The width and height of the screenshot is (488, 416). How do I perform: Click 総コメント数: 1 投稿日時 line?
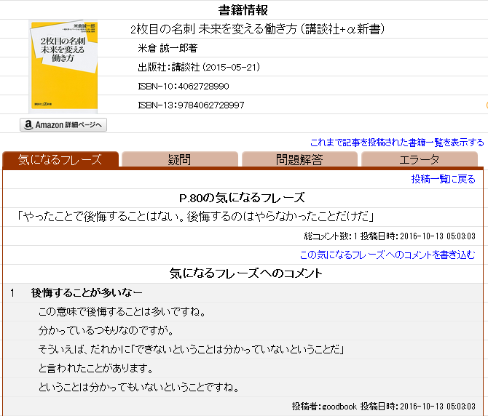click(390, 236)
